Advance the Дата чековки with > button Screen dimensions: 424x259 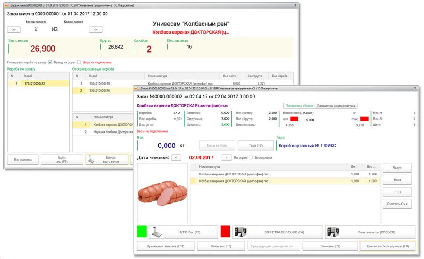click(x=226, y=157)
